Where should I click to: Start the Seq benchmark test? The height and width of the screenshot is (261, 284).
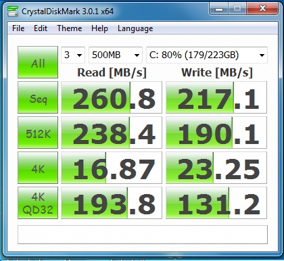[38, 97]
